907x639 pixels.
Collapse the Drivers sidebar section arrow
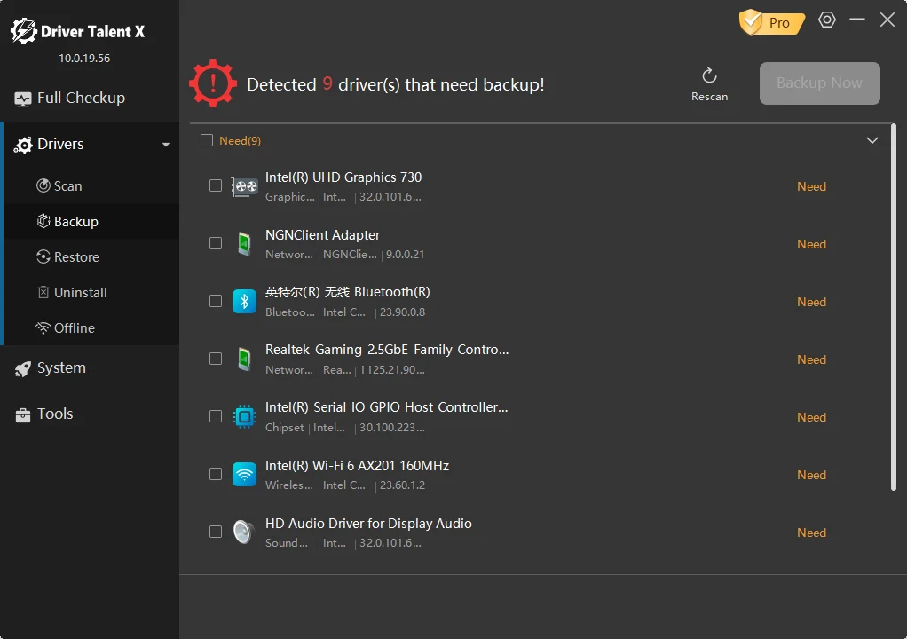click(166, 145)
